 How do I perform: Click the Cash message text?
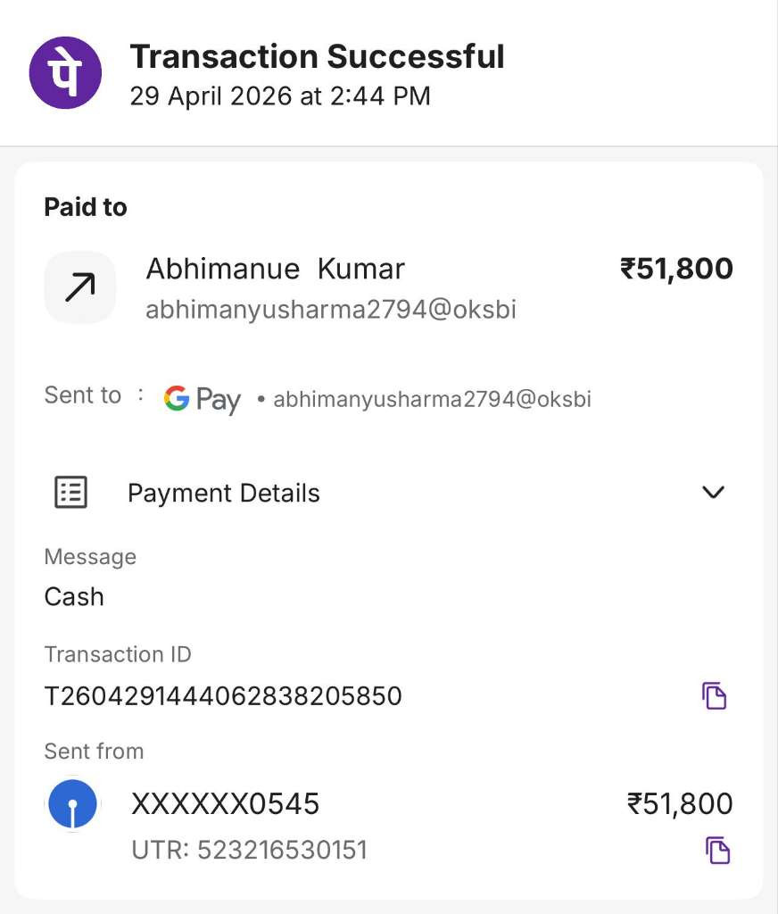pyautogui.click(x=74, y=597)
